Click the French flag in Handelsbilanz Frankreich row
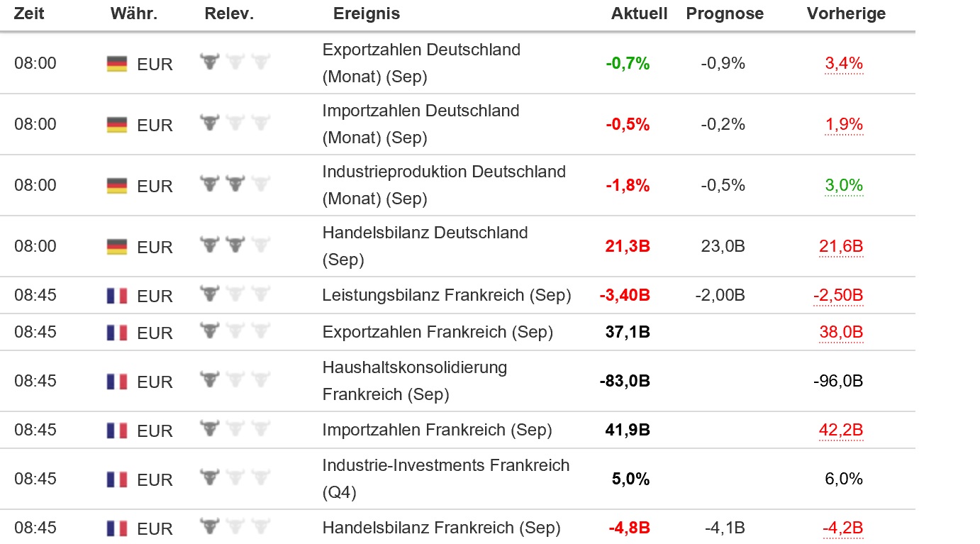980x544 pixels. pyautogui.click(x=117, y=528)
